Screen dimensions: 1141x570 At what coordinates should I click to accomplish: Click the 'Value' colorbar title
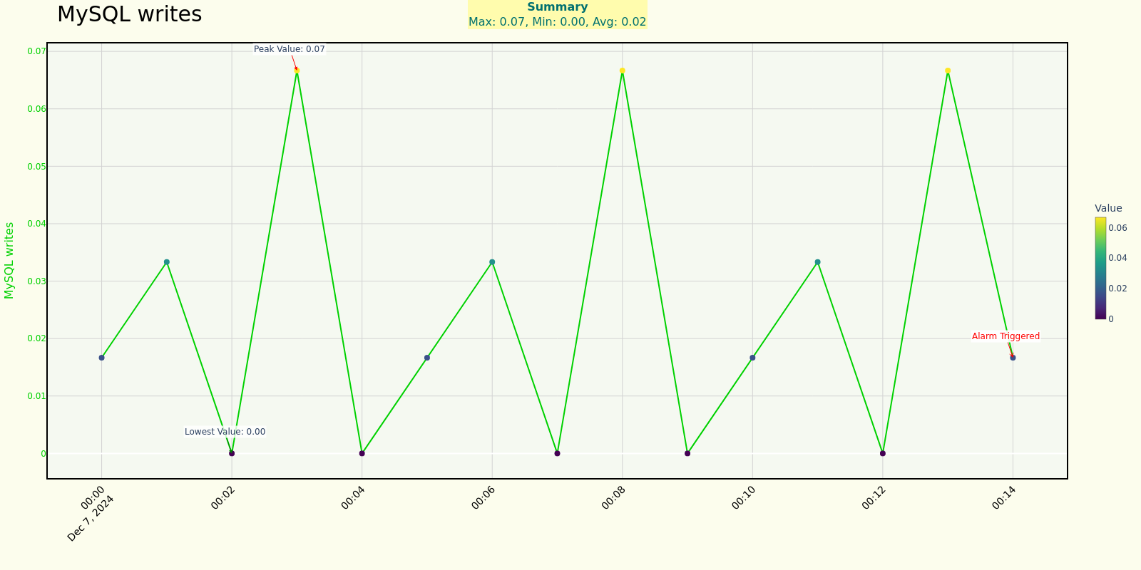pyautogui.click(x=1108, y=209)
